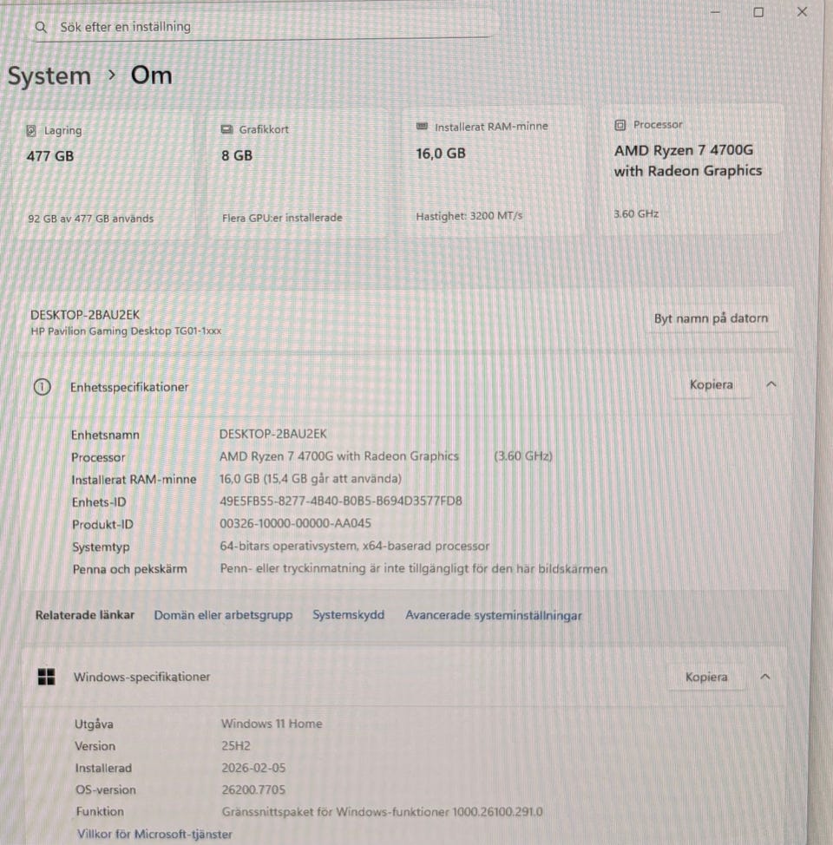Image resolution: width=833 pixels, height=845 pixels.
Task: Open 'Avancerade systeminställningar' link
Action: pyautogui.click(x=494, y=615)
